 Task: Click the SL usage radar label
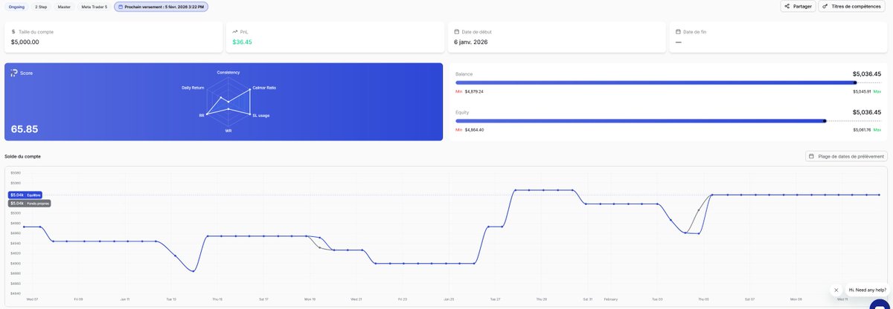(261, 115)
